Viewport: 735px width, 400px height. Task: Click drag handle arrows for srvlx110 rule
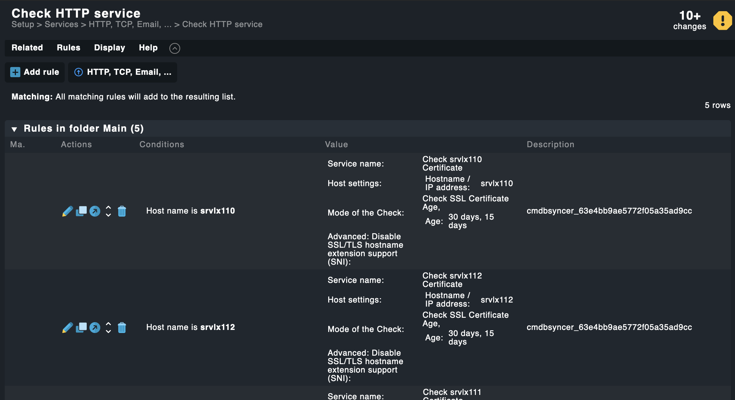[x=108, y=211]
